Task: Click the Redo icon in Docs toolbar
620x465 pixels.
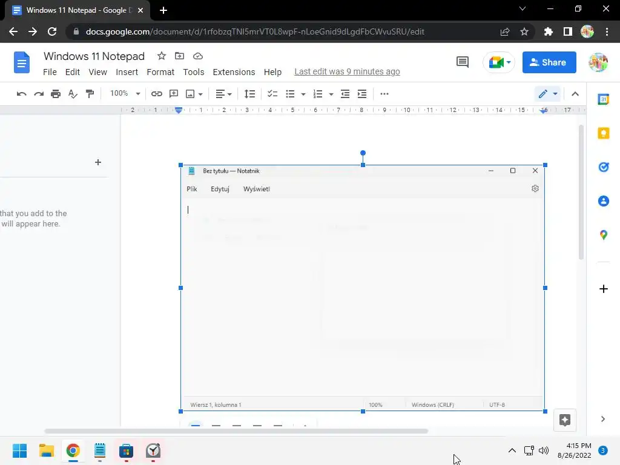Action: click(x=39, y=94)
